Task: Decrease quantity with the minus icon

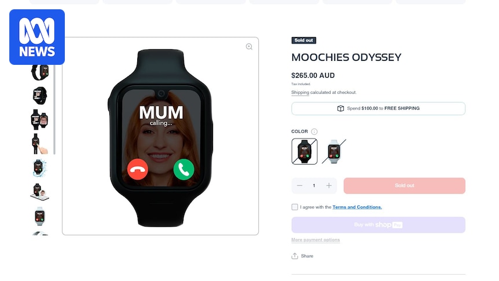Action: tap(299, 185)
